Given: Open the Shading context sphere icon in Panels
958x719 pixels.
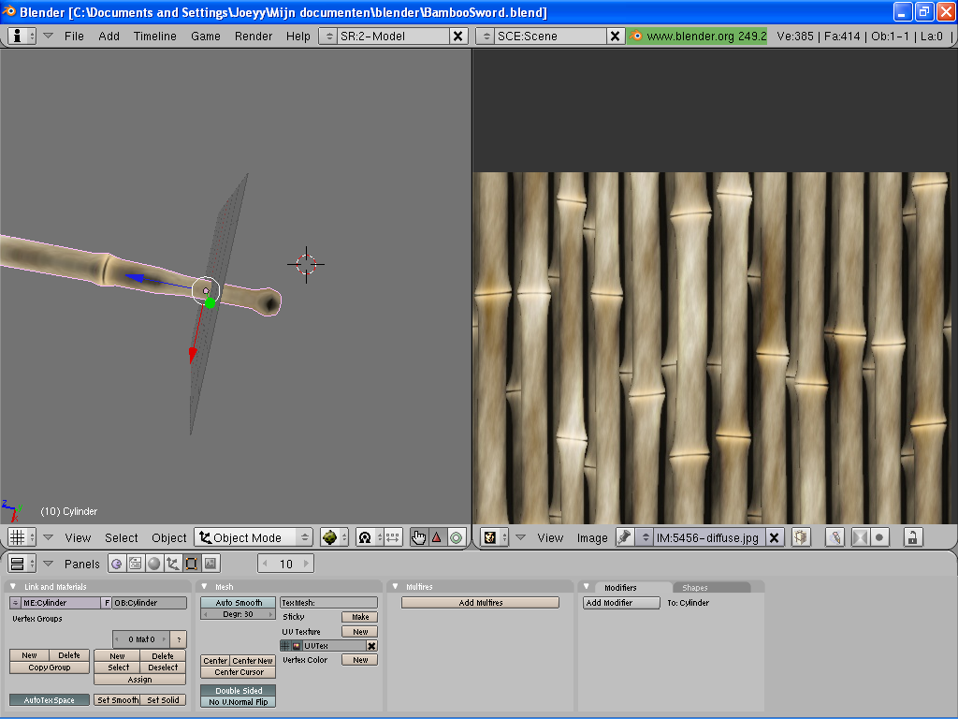Looking at the screenshot, I should click(x=153, y=564).
